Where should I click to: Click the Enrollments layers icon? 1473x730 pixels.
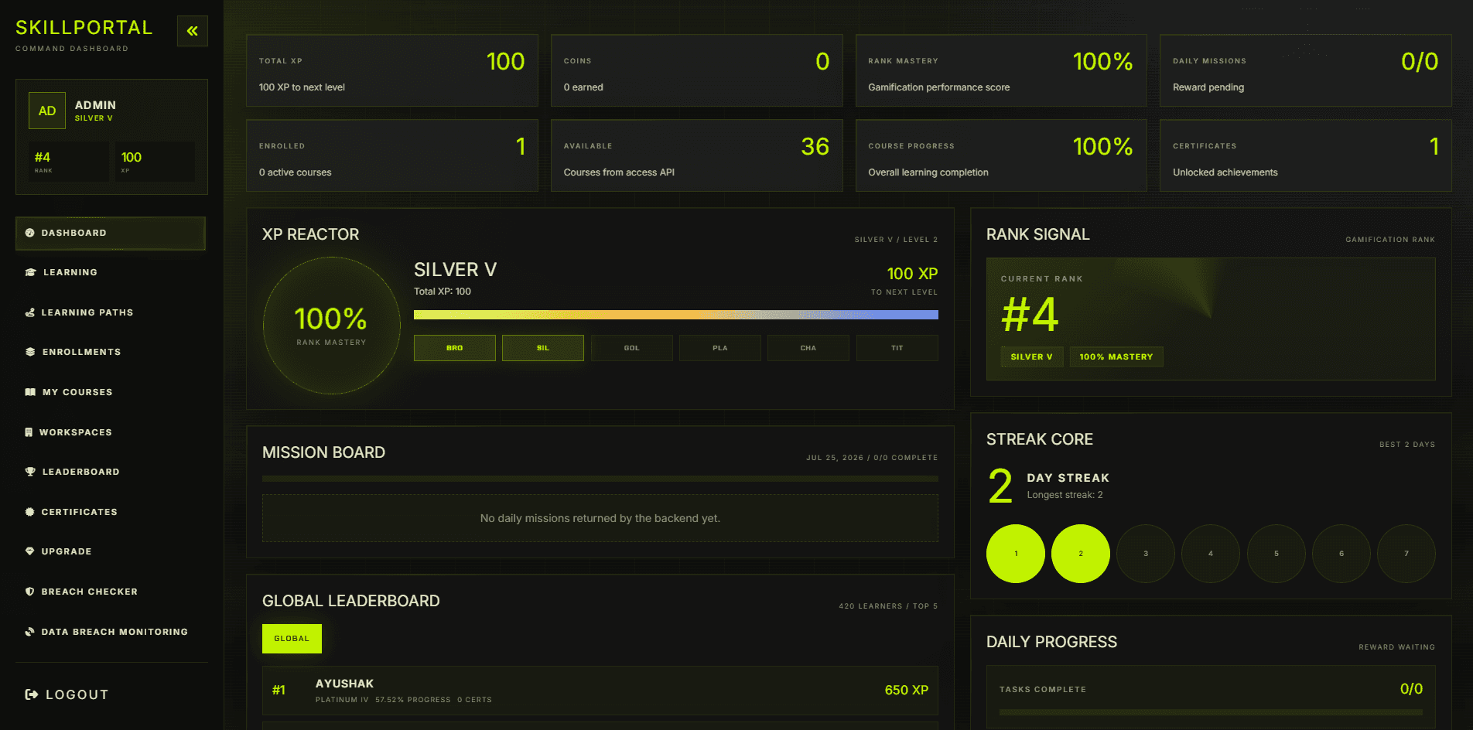point(30,352)
